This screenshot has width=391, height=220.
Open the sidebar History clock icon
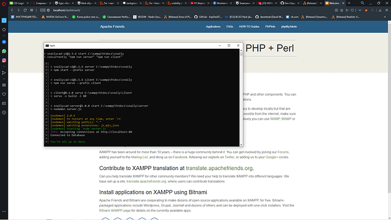(4, 113)
